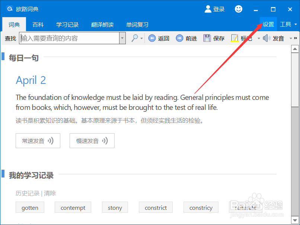This screenshot has height=225, width=300.
Task: Close the 欧路词典 window
Action: (290, 9)
